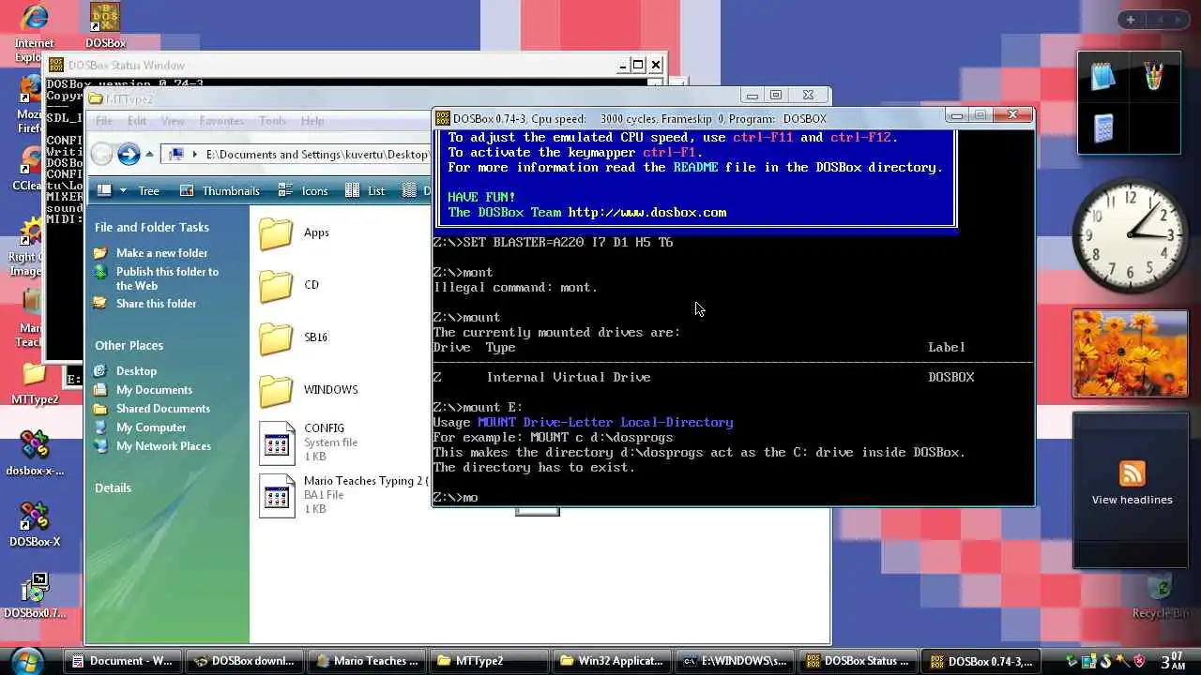Open the CCleaner desktop shortcut
Image resolution: width=1201 pixels, height=675 pixels.
tap(28, 169)
